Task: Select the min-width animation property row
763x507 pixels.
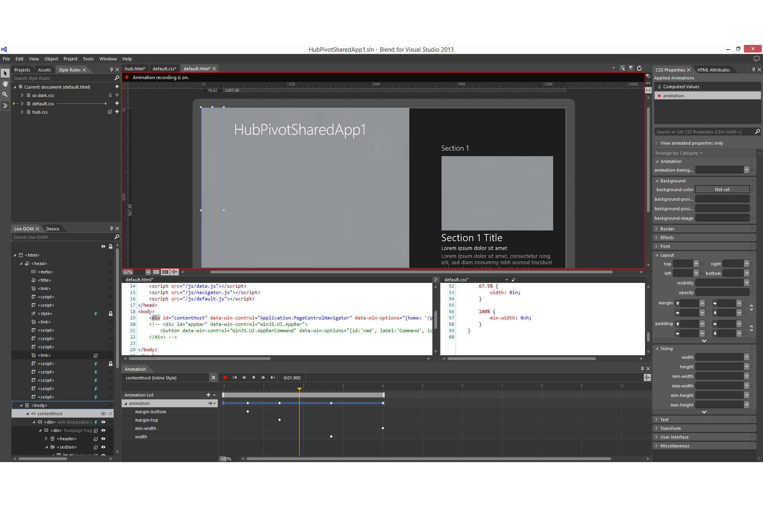Action: [170, 428]
